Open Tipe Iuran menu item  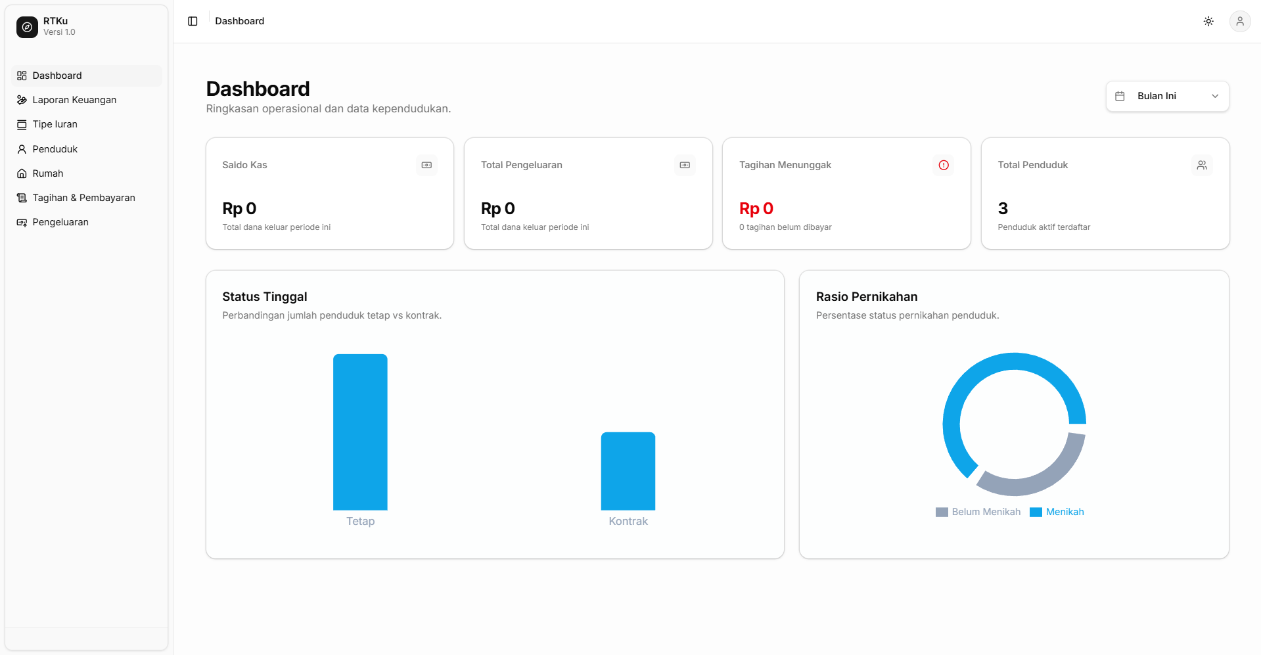(86, 124)
